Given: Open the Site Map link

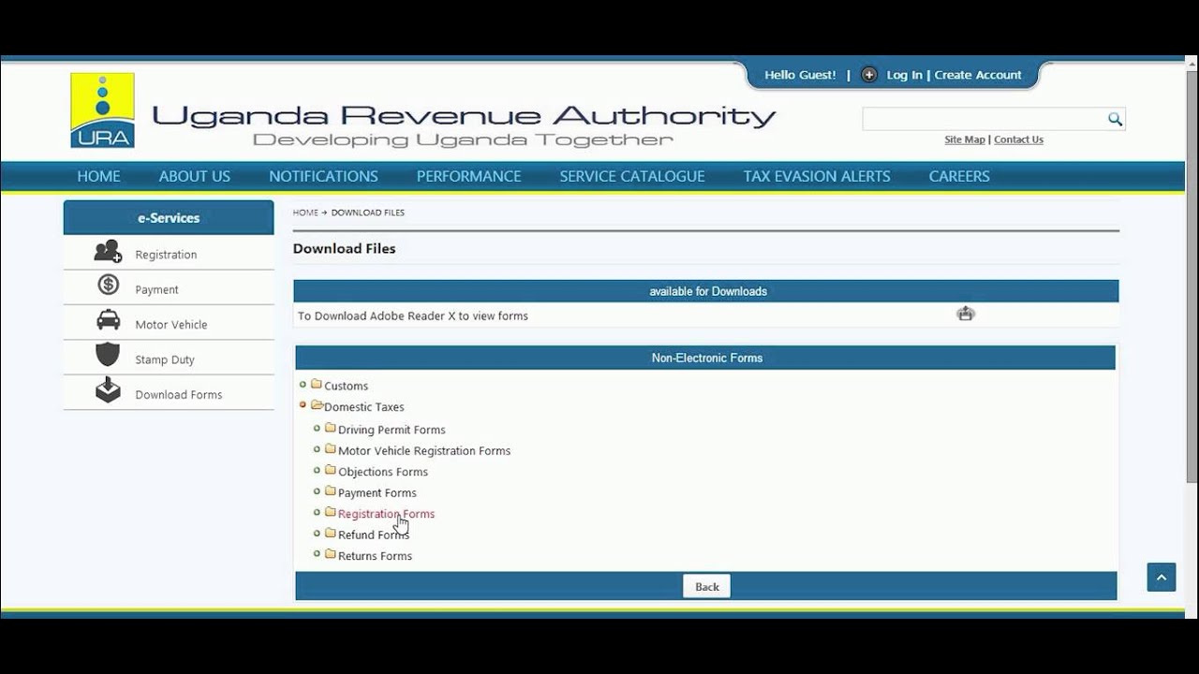Looking at the screenshot, I should 965,139.
